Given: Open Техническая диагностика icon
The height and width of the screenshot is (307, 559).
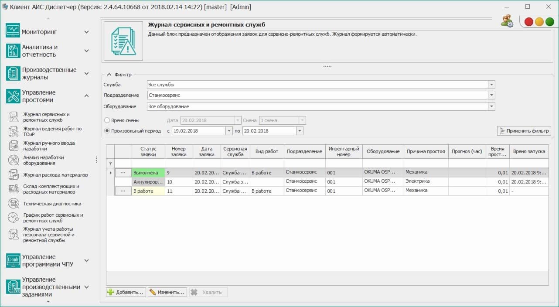Looking at the screenshot, I should click(14, 203).
